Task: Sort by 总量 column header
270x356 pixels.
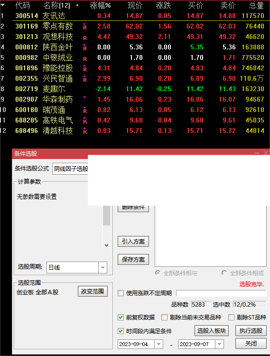Action: tap(256, 5)
